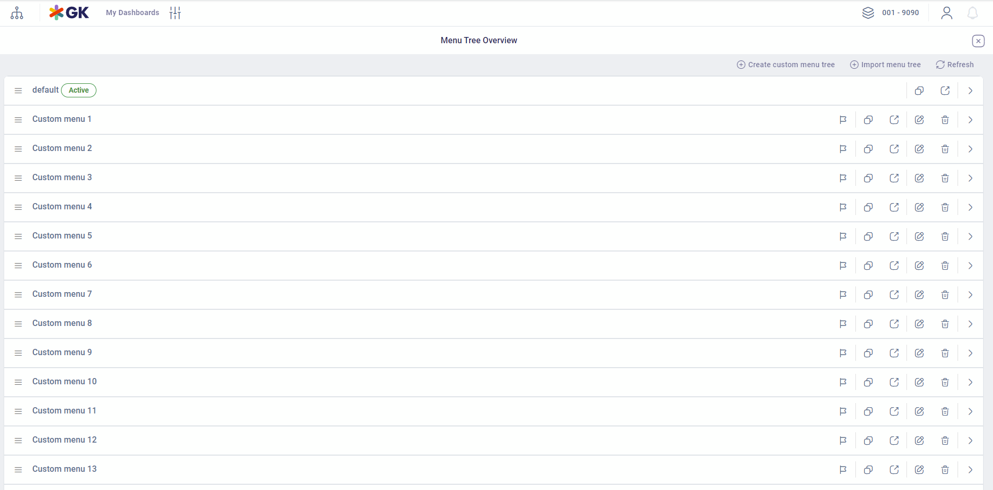
Task: Expand Custom menu 11 row chevron
Action: tap(970, 411)
